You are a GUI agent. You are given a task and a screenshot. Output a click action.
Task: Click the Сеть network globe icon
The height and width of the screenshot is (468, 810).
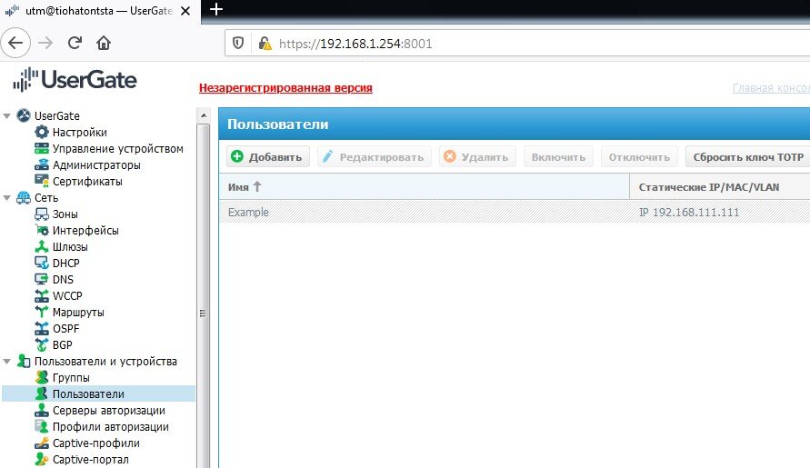tap(24, 198)
